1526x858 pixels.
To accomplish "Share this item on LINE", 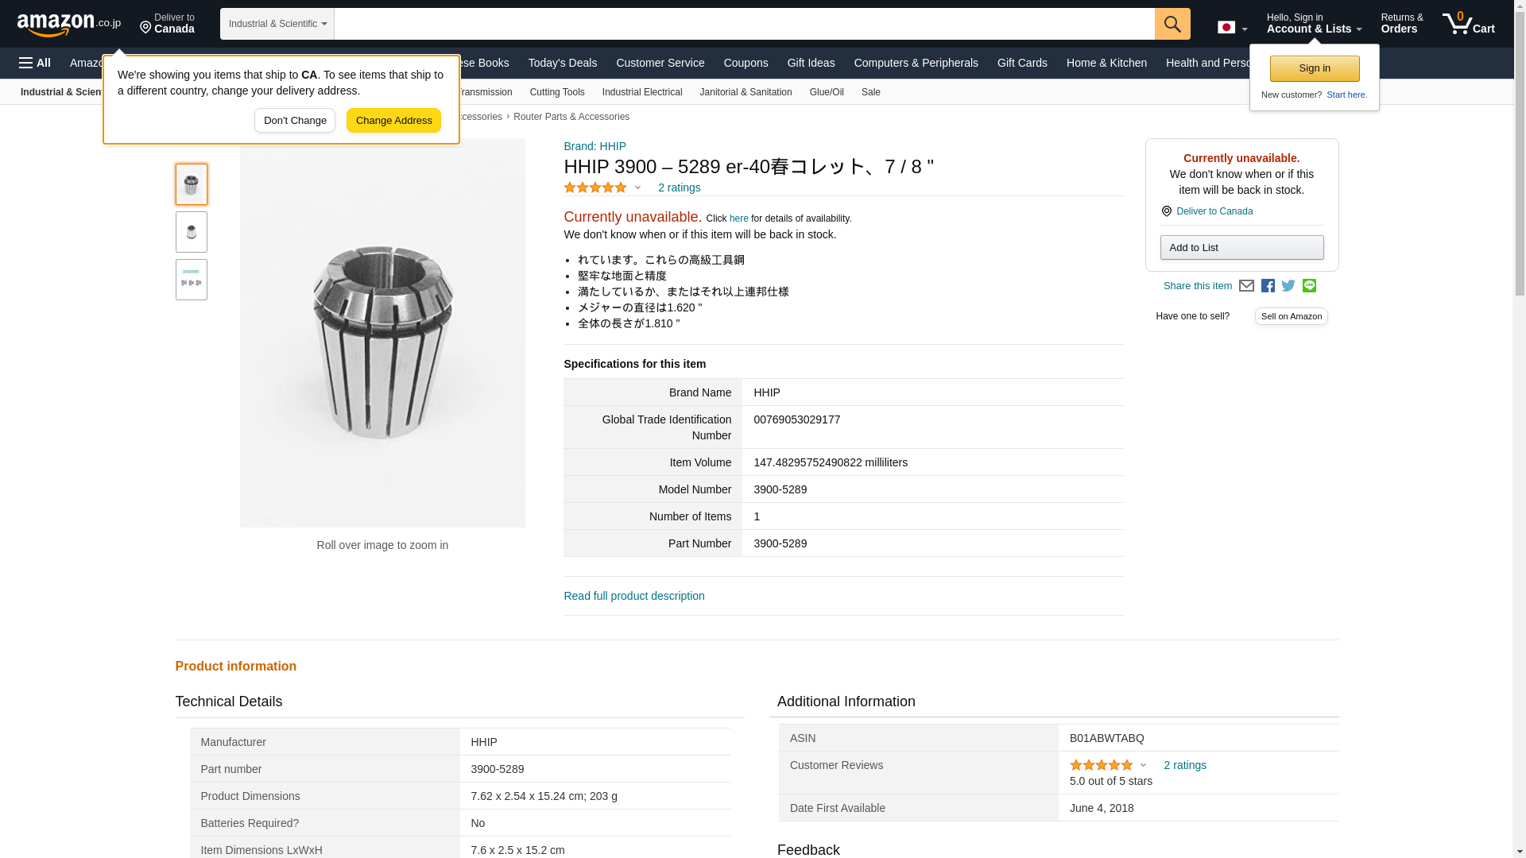I will click(x=1309, y=286).
